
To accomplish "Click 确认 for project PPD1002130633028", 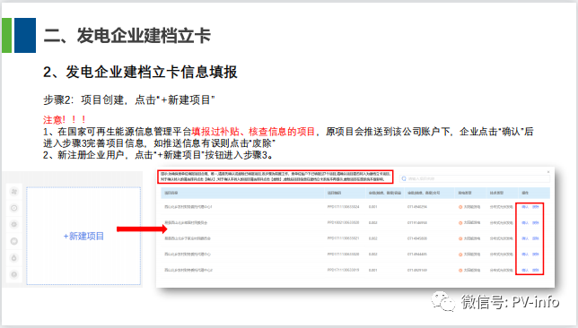I will (525, 223).
